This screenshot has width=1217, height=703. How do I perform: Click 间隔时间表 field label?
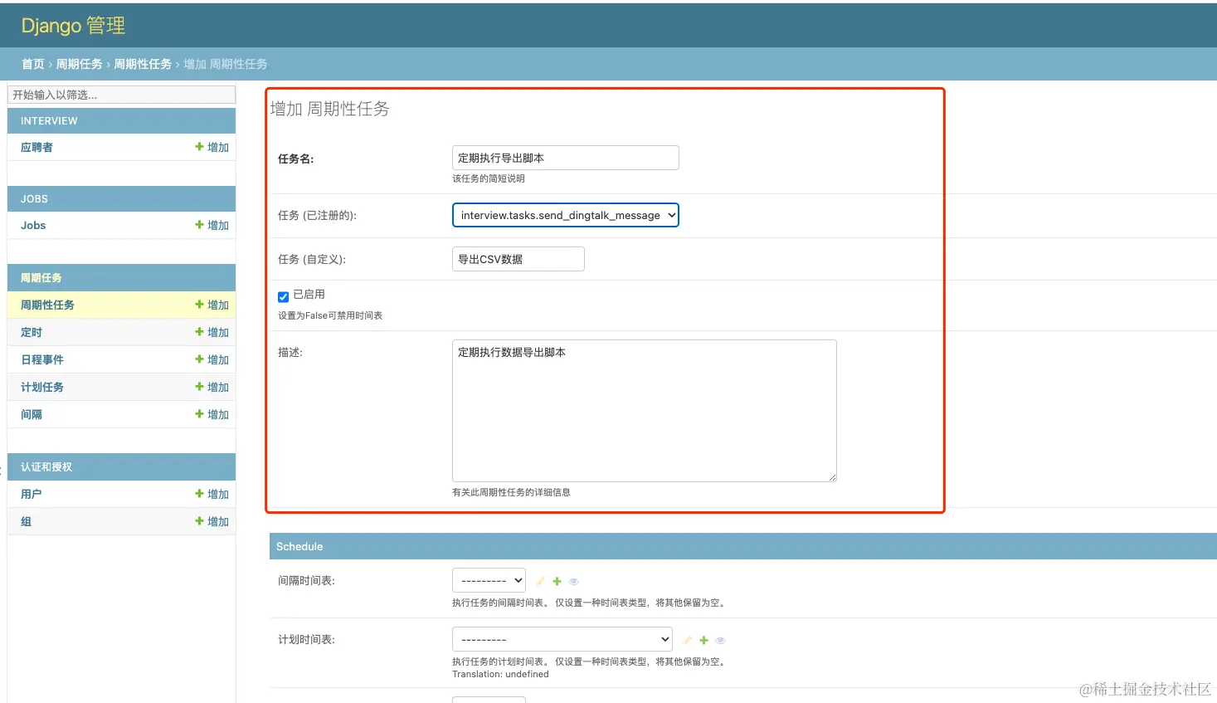click(306, 580)
